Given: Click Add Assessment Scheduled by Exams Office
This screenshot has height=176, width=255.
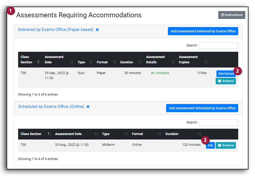Looking at the screenshot, I should [x=202, y=108].
